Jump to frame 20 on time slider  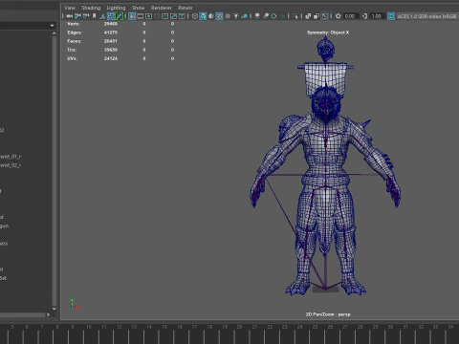[239, 327]
